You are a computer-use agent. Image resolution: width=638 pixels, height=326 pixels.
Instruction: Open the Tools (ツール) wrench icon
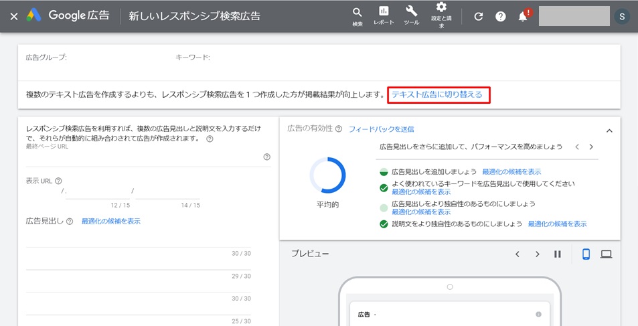pos(411,12)
